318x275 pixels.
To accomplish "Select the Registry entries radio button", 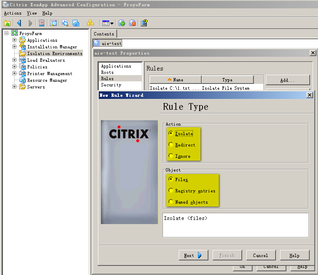I will pos(171,191).
